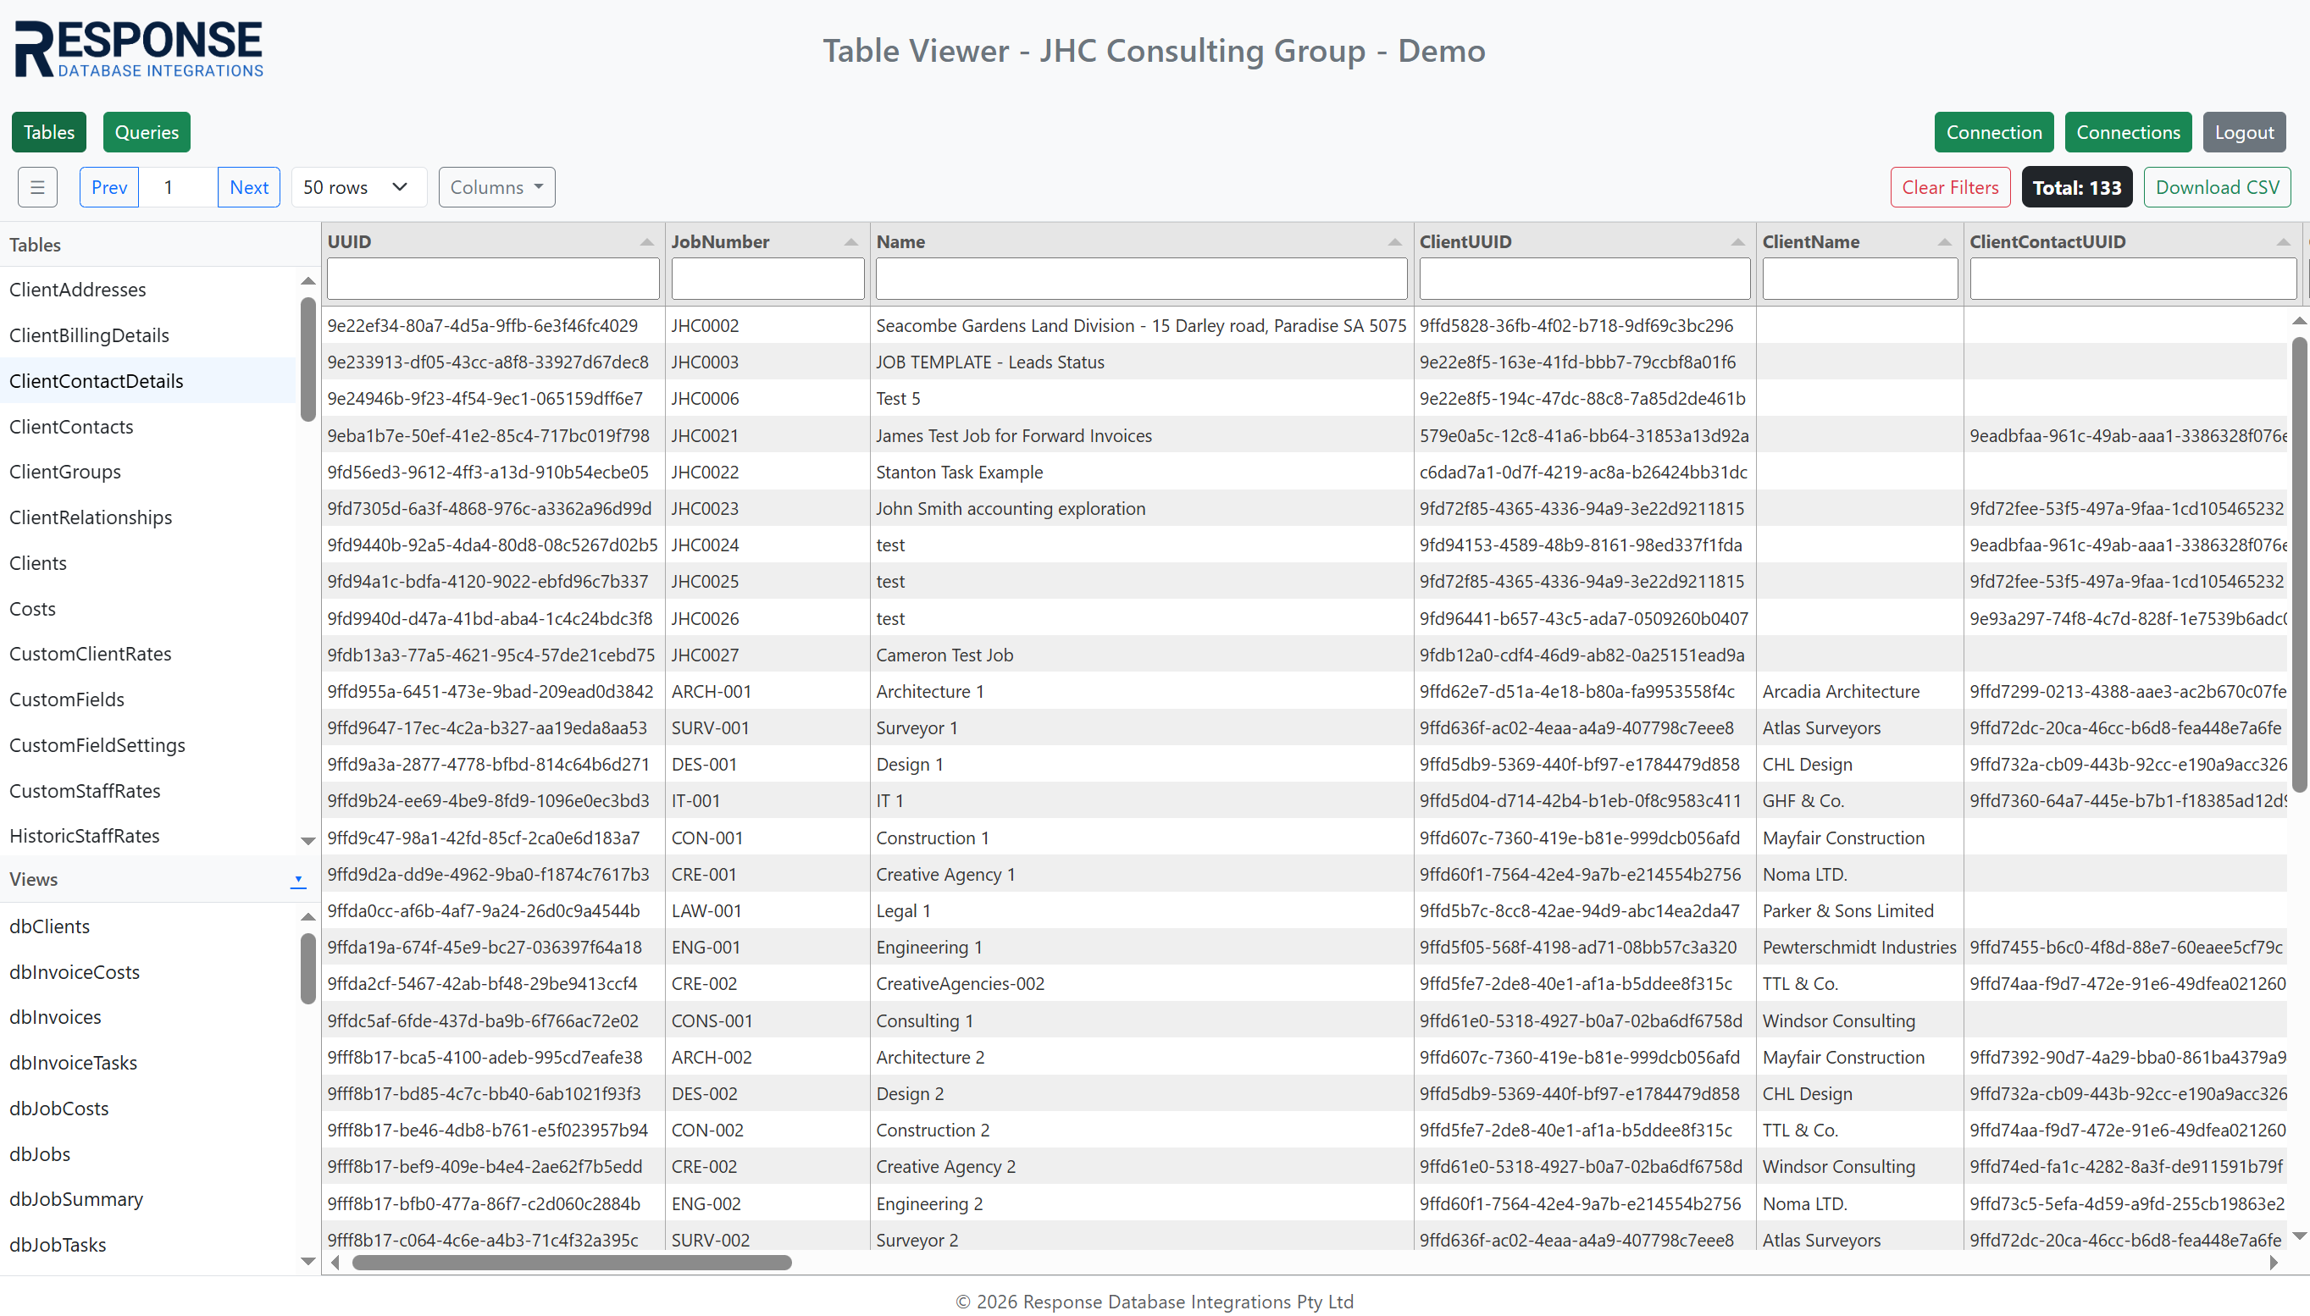Screen dimensions: 2310x1316
Task: Select the ClientContactDetails table
Action: click(x=96, y=380)
